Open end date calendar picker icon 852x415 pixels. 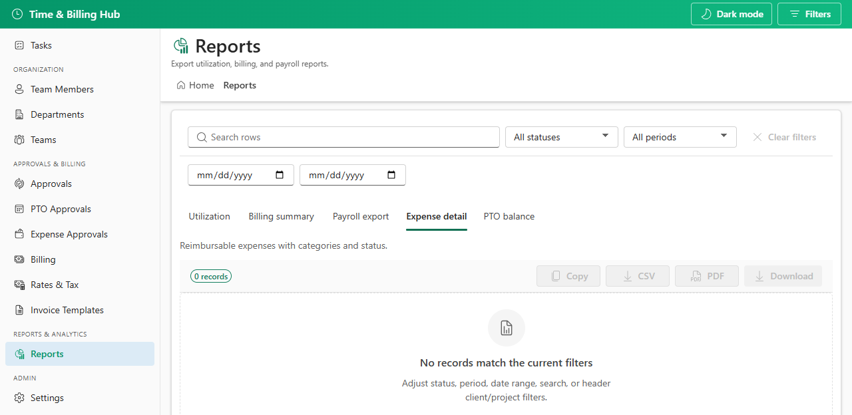tap(391, 175)
